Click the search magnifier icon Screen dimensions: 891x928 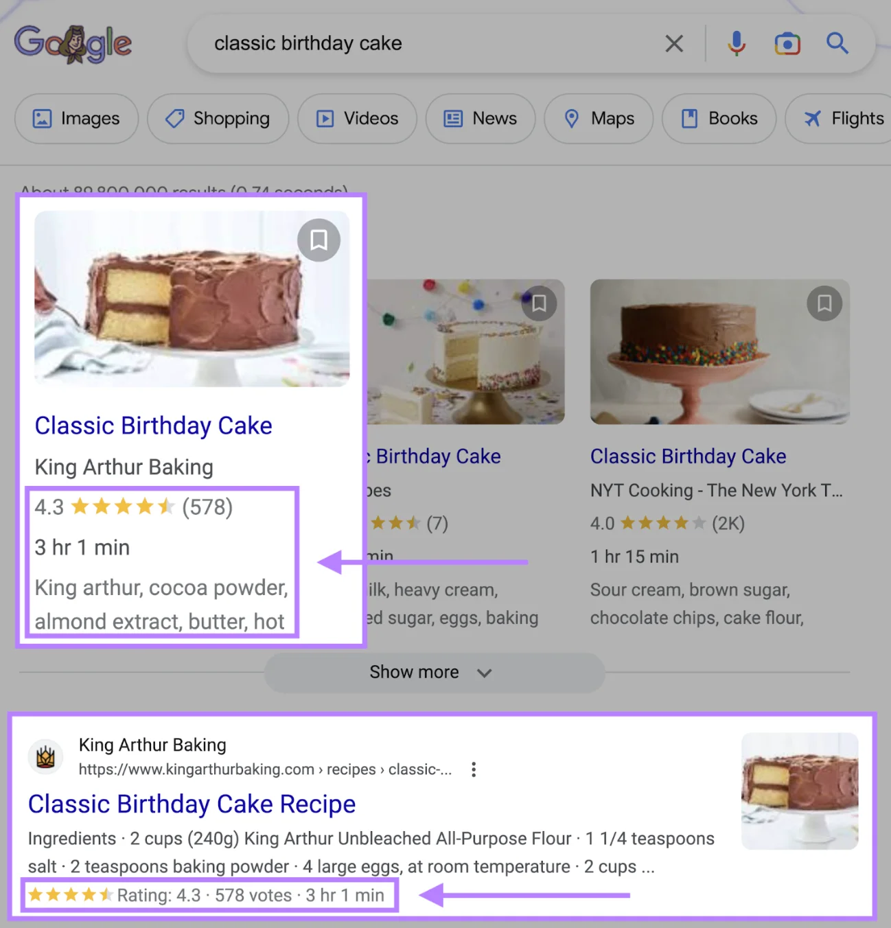click(x=837, y=43)
